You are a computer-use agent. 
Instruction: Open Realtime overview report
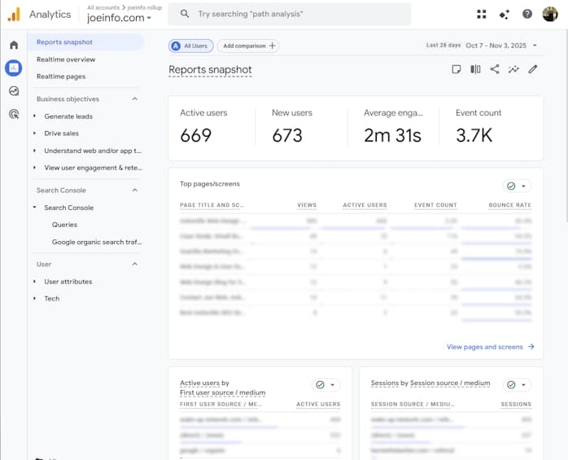point(66,59)
